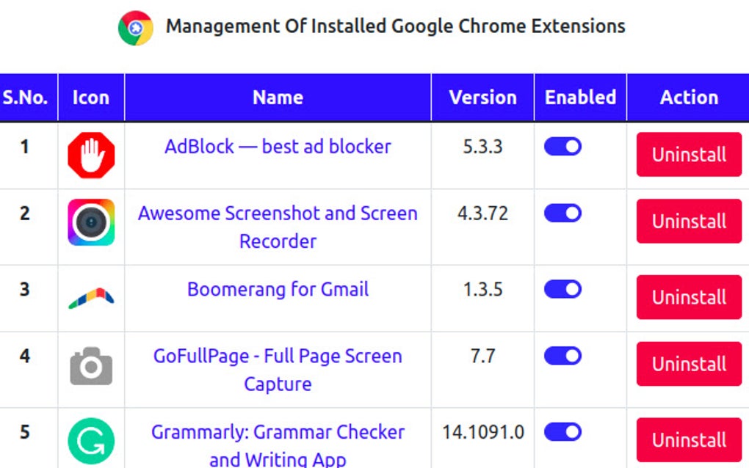Toggle Awesome Screenshot and Screen Recorder off
Screen dimensions: 749x468
(x=562, y=213)
